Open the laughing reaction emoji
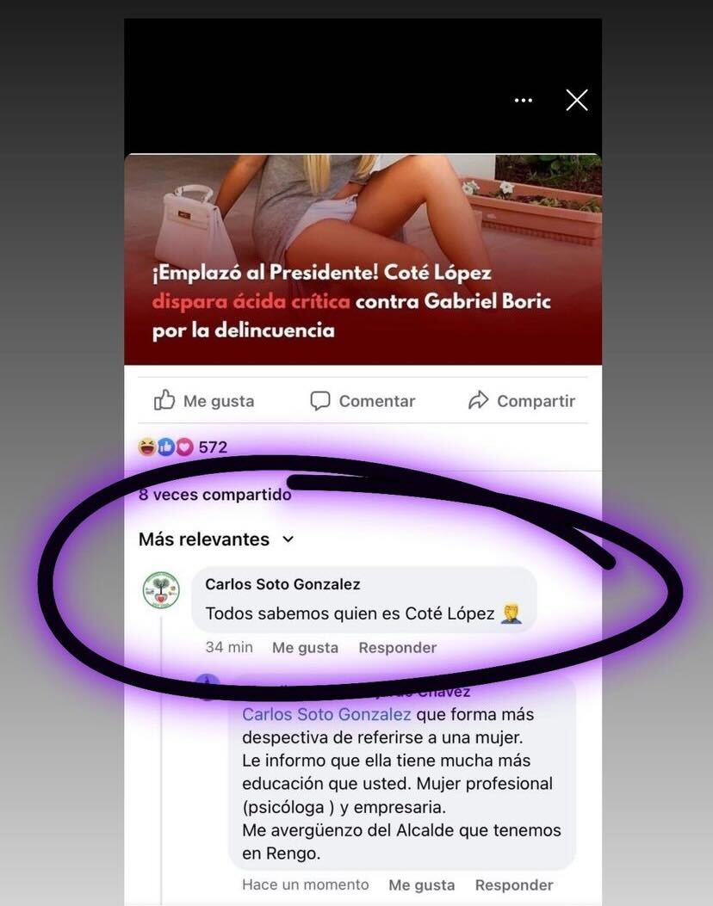 click(x=147, y=447)
